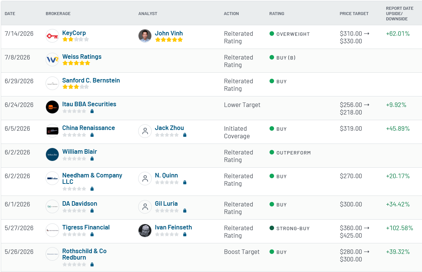
Task: Open analyst John Vinh's profile link
Action: pyautogui.click(x=169, y=33)
